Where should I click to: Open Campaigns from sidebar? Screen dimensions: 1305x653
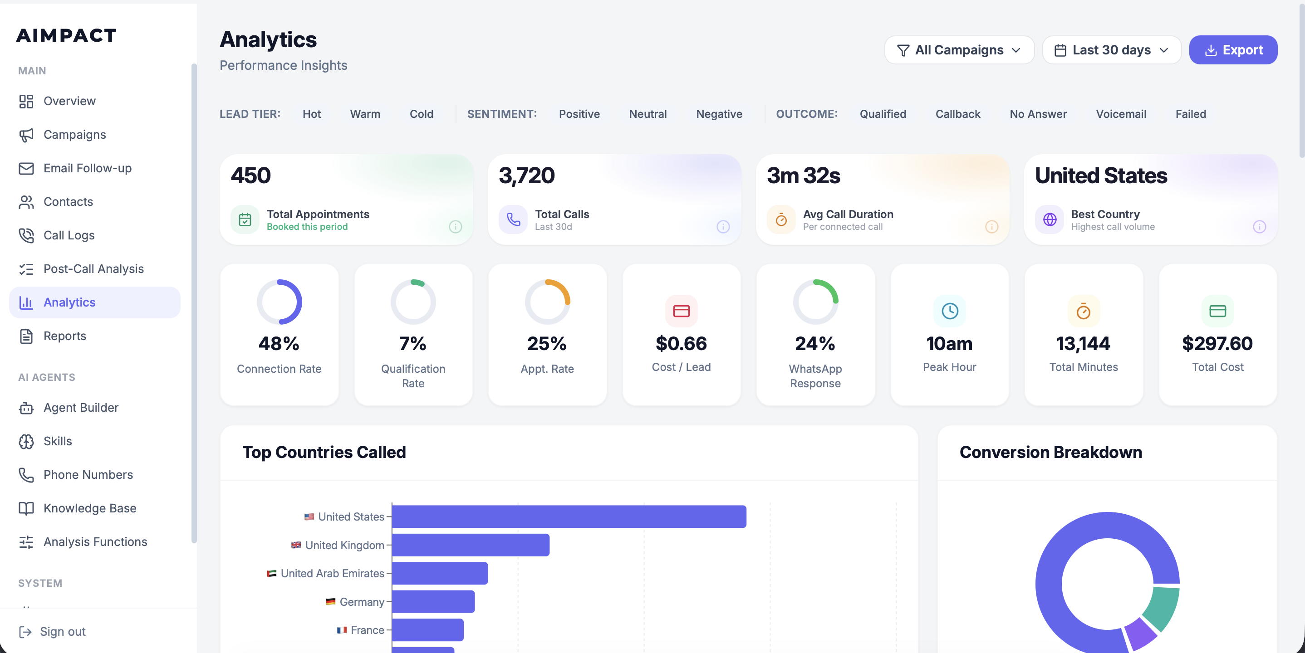pyautogui.click(x=95, y=135)
